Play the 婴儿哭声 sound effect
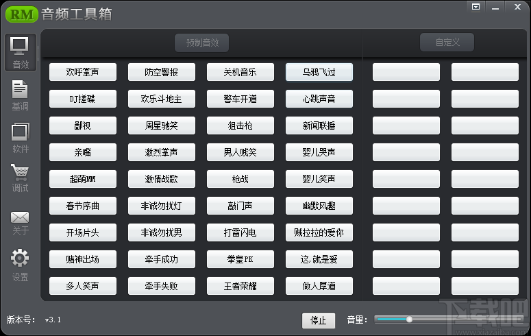Image resolution: width=531 pixels, height=336 pixels. coord(319,152)
